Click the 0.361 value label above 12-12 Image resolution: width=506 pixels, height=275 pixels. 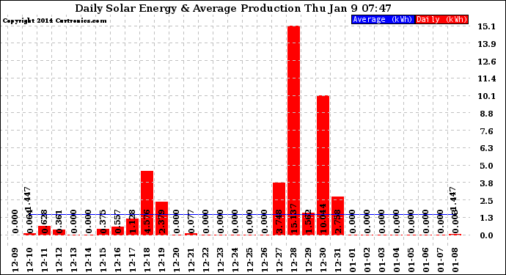[59, 221]
